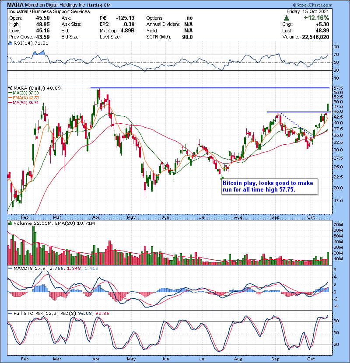Click the Industrial / Business Support Services sector text

click(49, 11)
